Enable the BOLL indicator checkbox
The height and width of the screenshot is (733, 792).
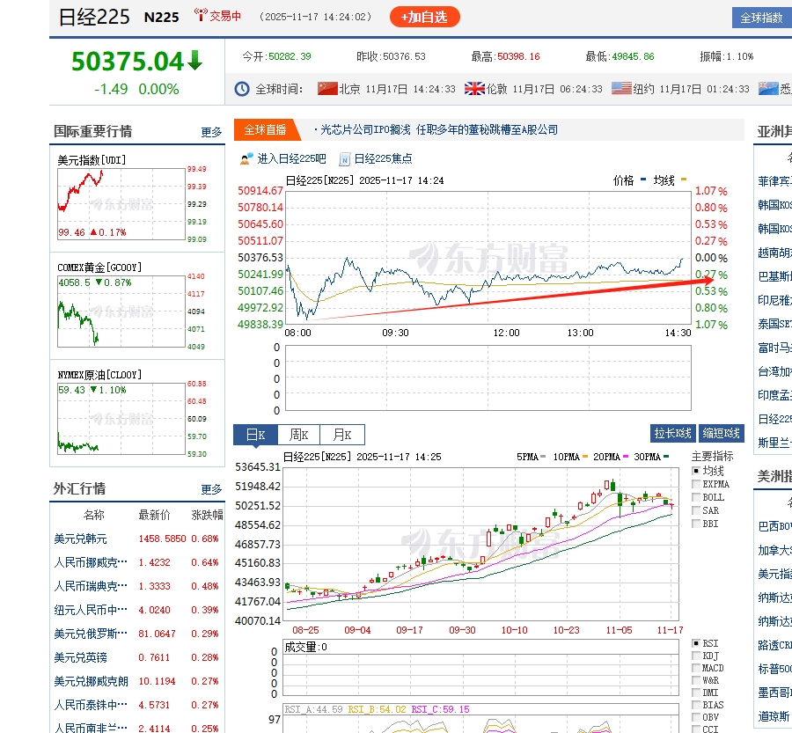tap(696, 497)
